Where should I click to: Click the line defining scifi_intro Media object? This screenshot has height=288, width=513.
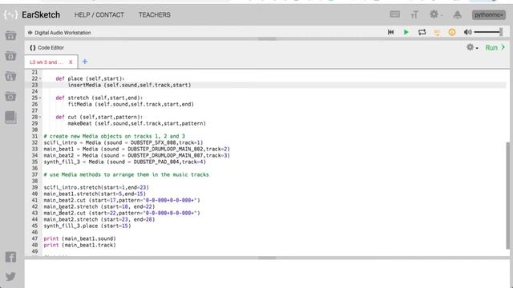coord(123,142)
